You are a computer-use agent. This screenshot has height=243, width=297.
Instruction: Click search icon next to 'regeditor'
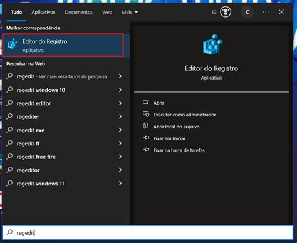coord(9,170)
